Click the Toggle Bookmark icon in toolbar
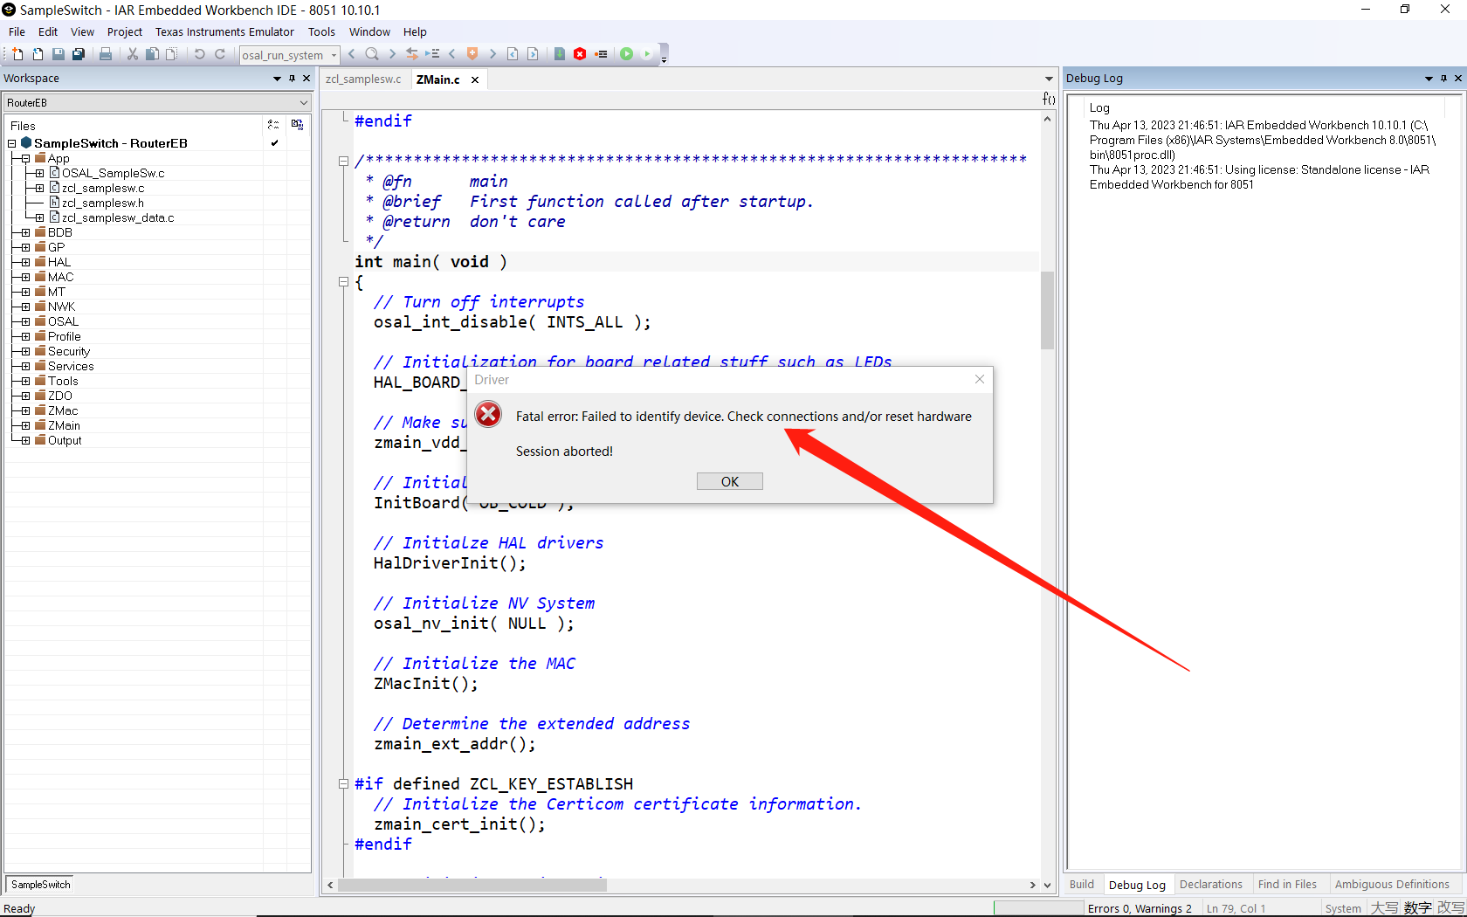Screen dimensions: 1467x917 tap(472, 54)
